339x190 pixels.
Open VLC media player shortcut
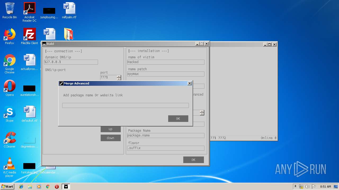10,167
